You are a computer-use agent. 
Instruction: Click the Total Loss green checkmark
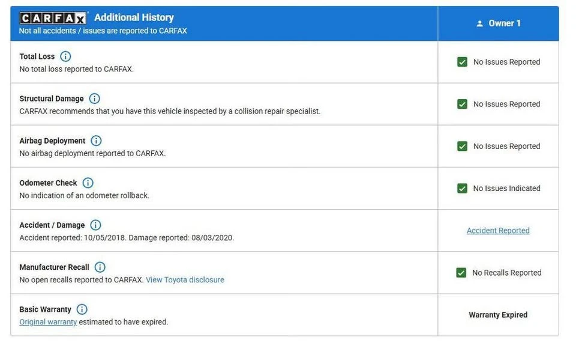tap(462, 62)
